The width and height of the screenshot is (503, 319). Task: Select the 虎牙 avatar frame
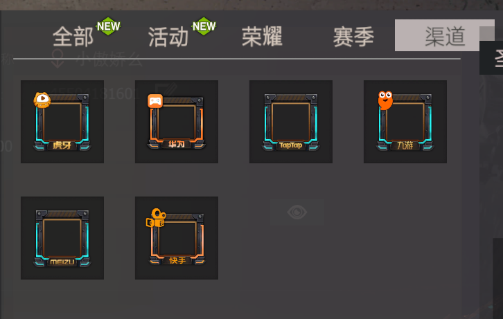pyautogui.click(x=62, y=122)
